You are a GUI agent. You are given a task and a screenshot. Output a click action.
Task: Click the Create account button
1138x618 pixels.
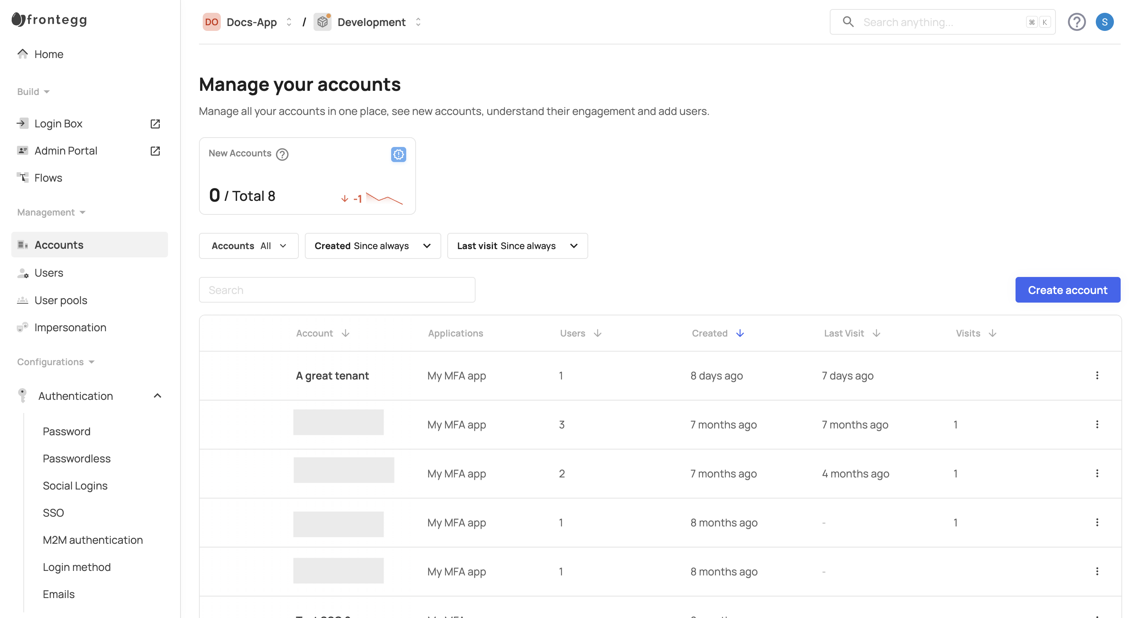point(1067,290)
